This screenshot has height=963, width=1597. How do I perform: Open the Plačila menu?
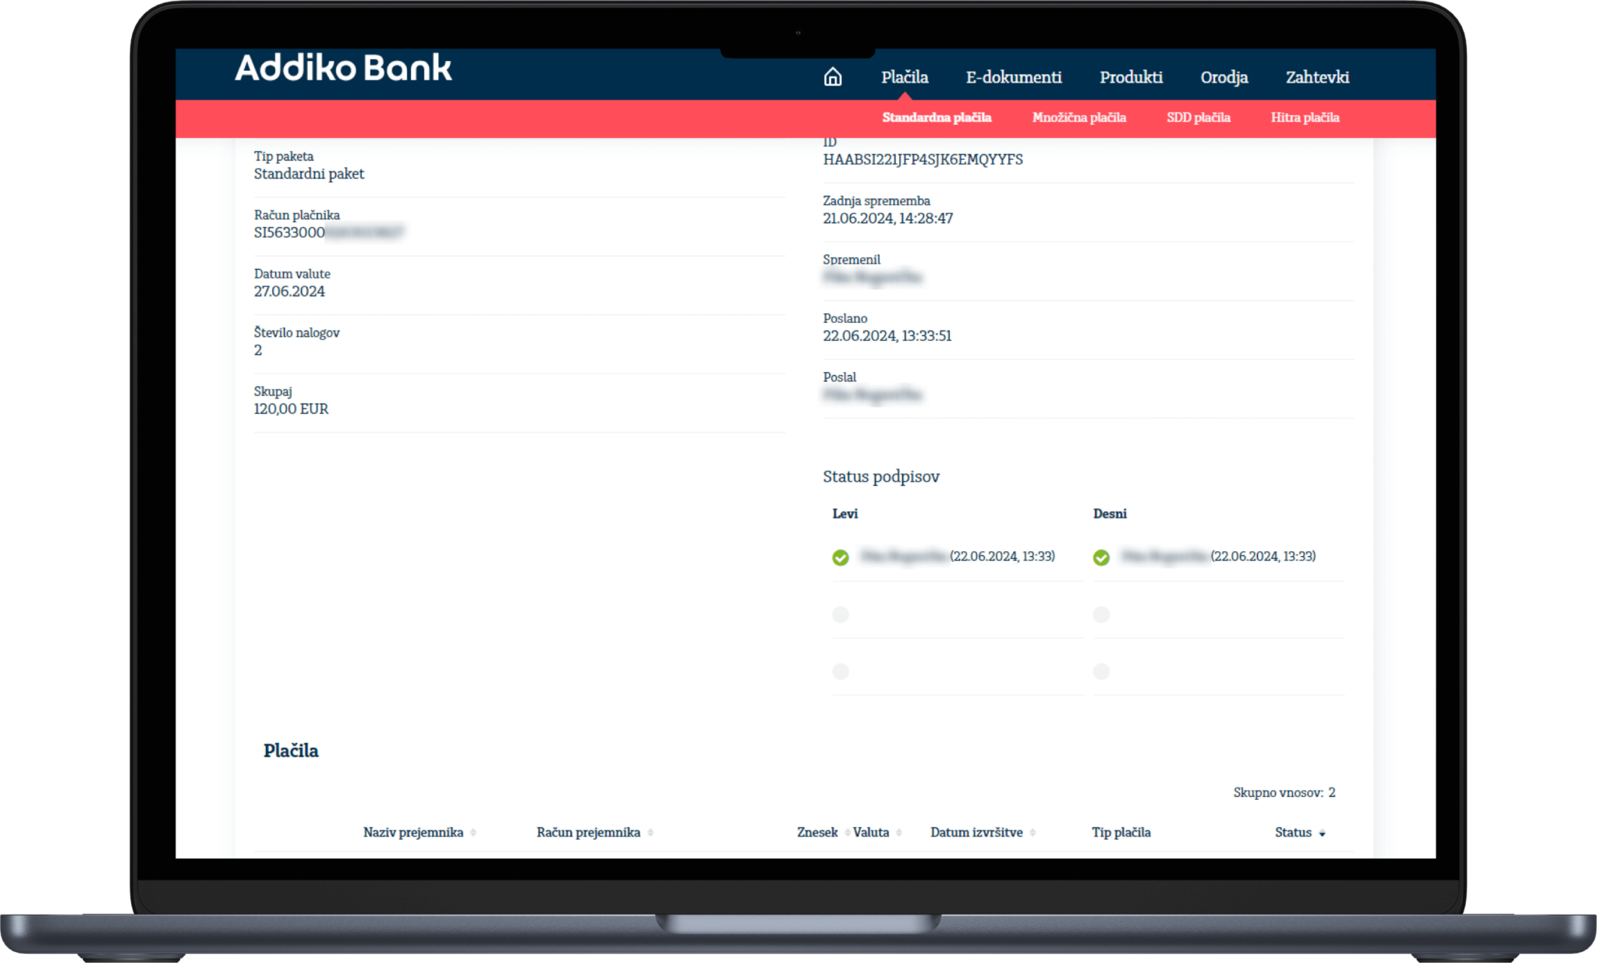pyautogui.click(x=905, y=77)
